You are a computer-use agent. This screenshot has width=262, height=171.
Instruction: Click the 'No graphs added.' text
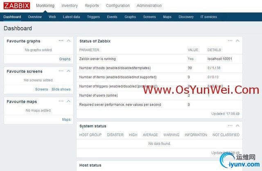point(38,50)
